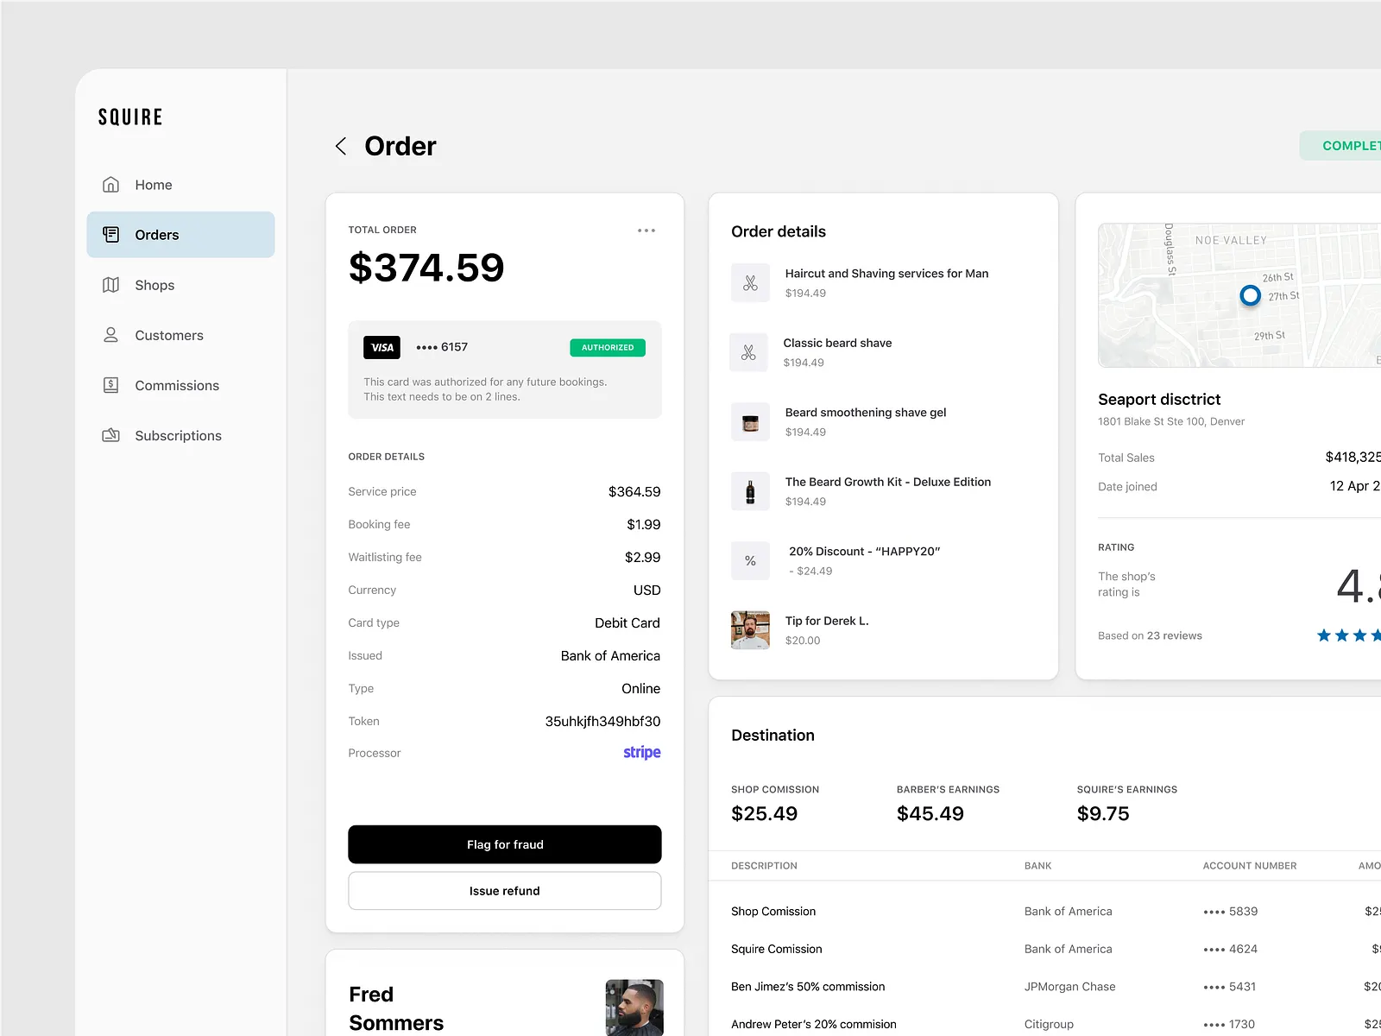This screenshot has height=1036, width=1381.
Task: Select the Shops map icon
Action: point(110,285)
